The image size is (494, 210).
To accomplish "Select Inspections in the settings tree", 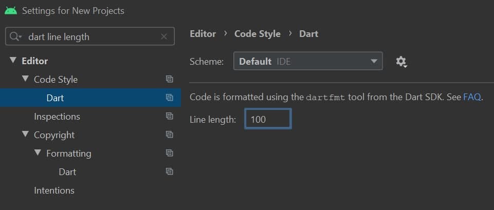I will (57, 117).
